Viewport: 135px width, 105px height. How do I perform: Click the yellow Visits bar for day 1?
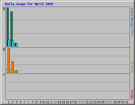pyautogui.click(x=7, y=71)
